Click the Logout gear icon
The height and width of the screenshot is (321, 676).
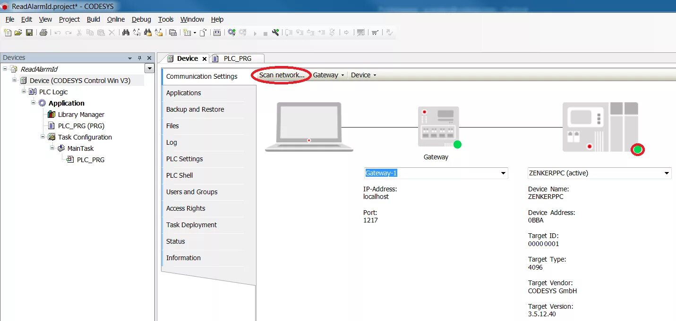(x=243, y=33)
